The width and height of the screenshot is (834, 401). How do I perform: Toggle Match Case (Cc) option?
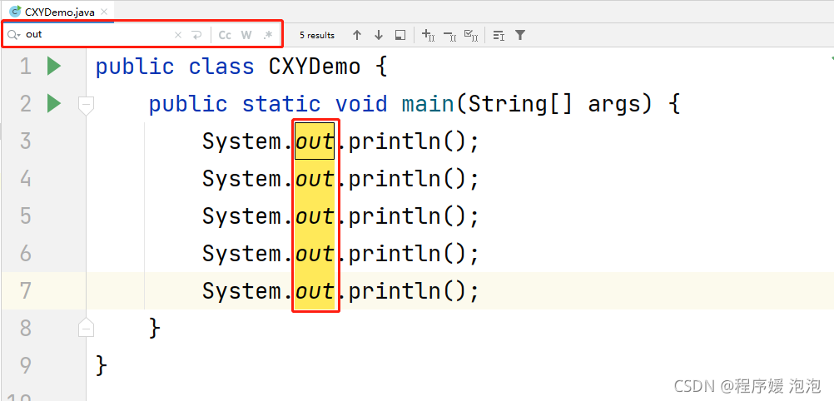pyautogui.click(x=225, y=35)
